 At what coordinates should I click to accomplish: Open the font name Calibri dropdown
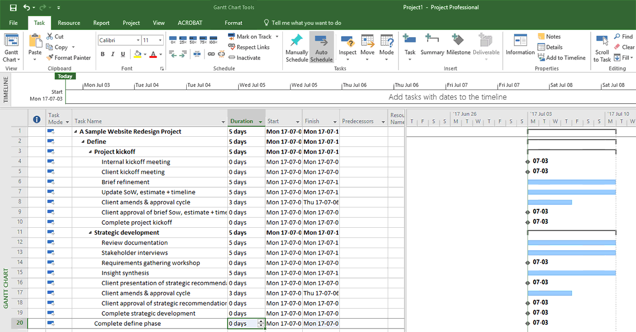[x=138, y=40]
